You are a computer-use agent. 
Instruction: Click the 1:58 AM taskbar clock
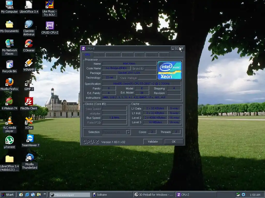point(255,195)
